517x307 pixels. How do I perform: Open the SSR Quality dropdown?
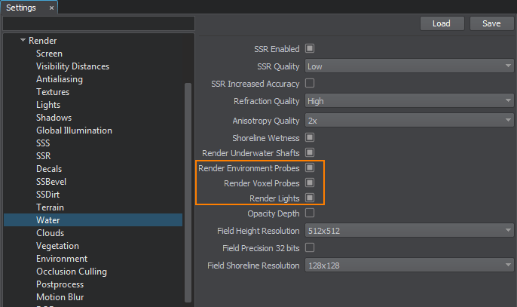(408, 66)
